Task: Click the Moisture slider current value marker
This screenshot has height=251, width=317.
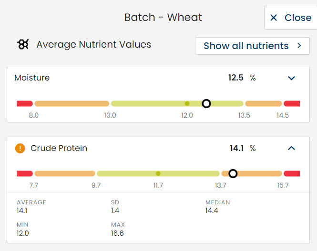Action: pos(206,103)
